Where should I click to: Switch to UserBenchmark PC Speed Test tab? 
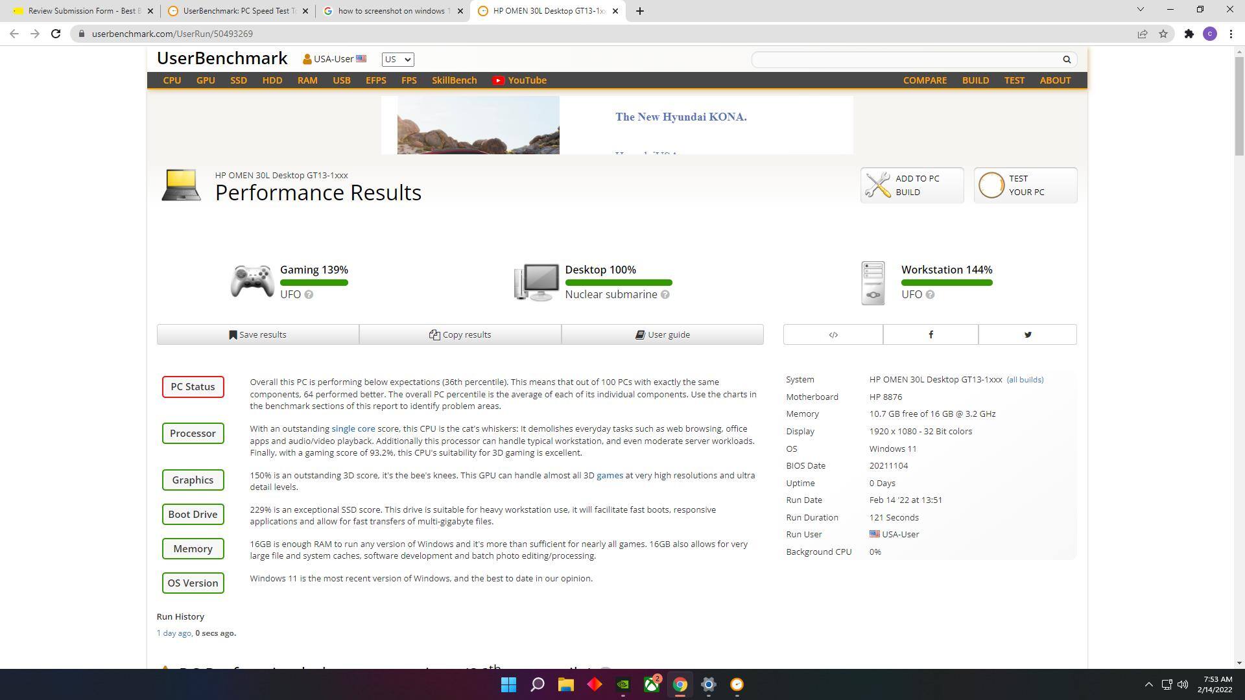point(238,11)
